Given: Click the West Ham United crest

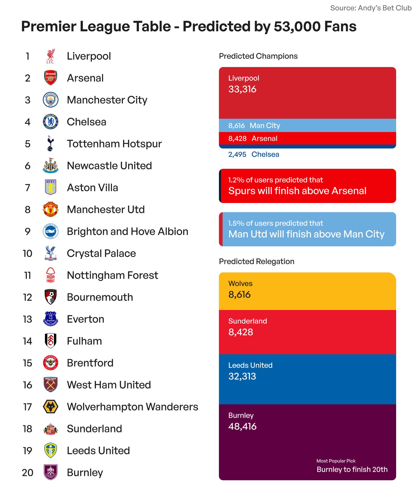Looking at the screenshot, I should pyautogui.click(x=50, y=385).
